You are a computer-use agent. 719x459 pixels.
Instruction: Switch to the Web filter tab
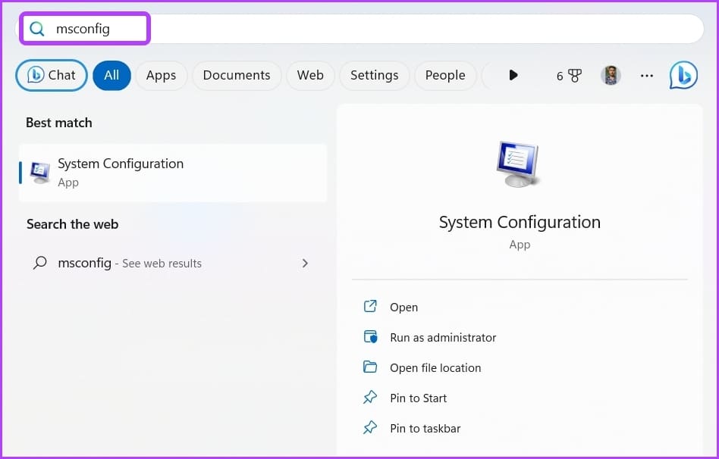[310, 75]
